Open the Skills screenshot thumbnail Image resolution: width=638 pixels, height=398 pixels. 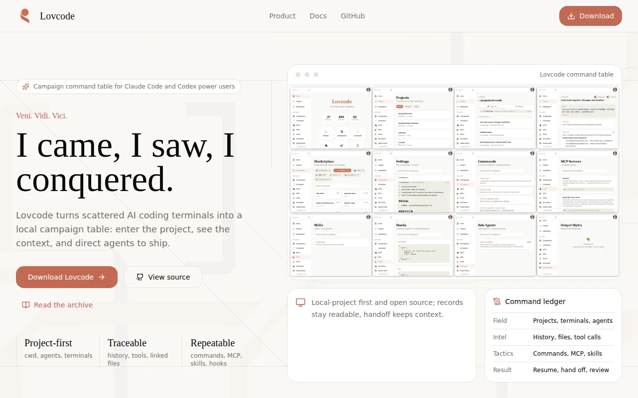(x=330, y=245)
